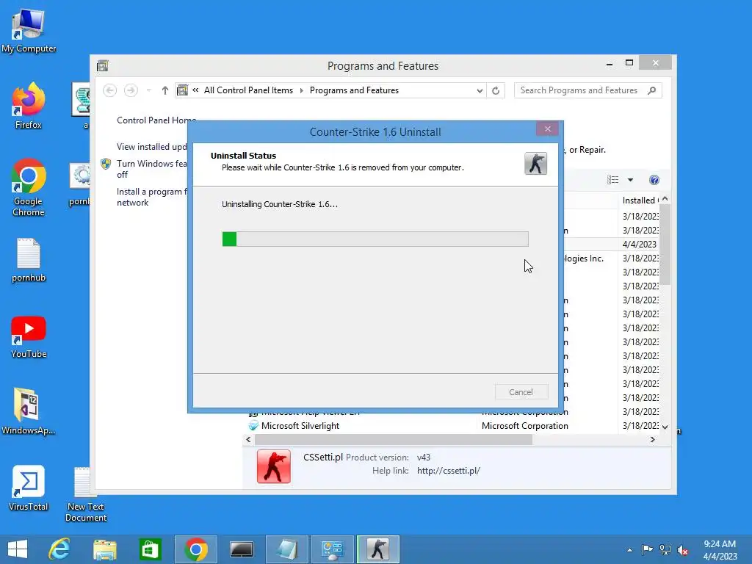The height and width of the screenshot is (564, 752).
Task: Click Programs and Features breadcrumb segment
Action: click(x=354, y=90)
